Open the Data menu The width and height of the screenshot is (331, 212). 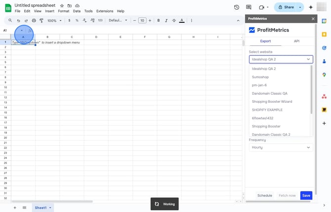coord(77,11)
